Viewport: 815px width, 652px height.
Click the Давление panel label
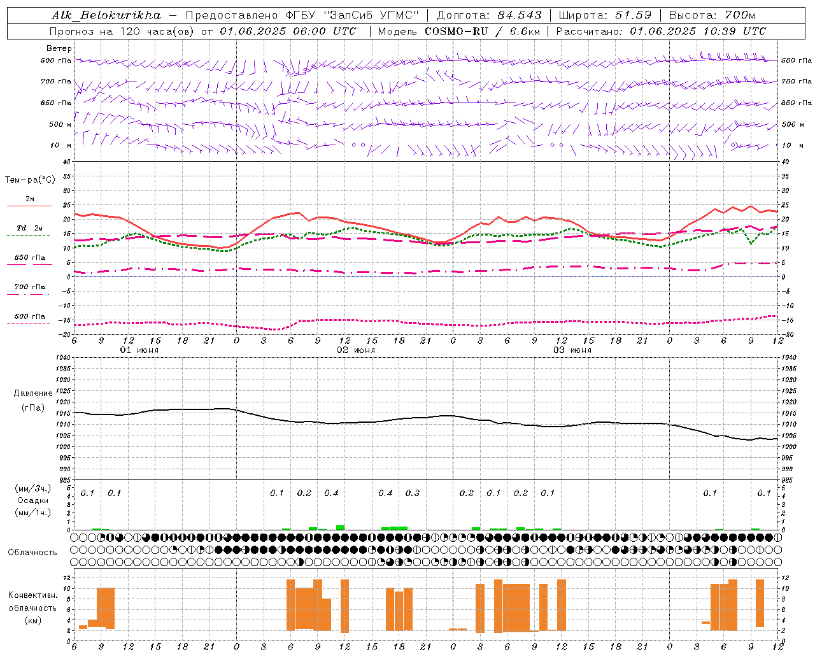(x=33, y=393)
